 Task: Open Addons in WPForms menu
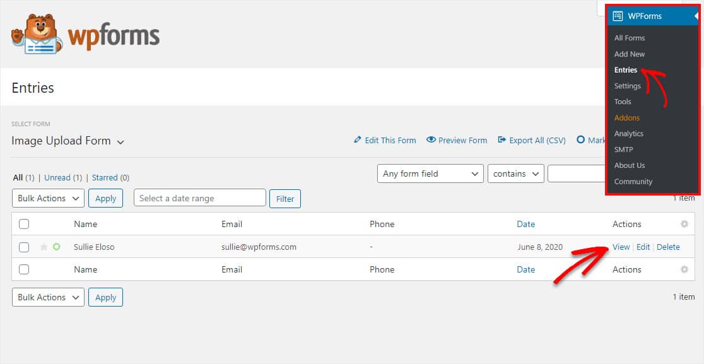pos(627,117)
